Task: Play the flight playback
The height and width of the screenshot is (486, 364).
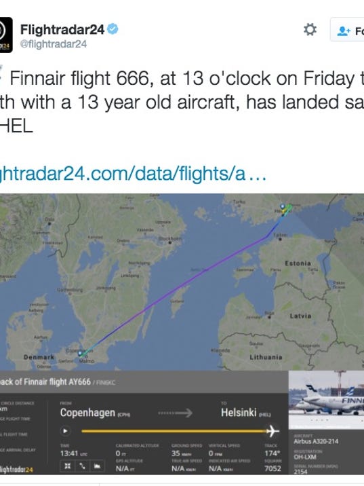Action: [65, 431]
